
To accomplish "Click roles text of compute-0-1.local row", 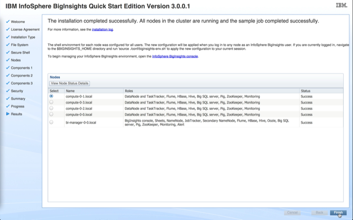I will click(x=192, y=96).
